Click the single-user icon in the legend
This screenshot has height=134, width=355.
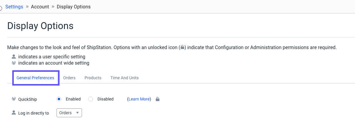(13, 57)
